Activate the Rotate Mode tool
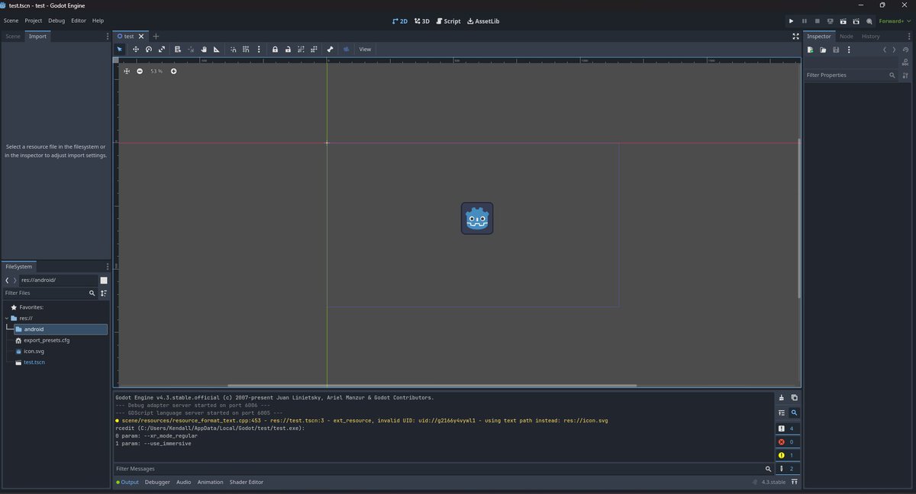Image resolution: width=916 pixels, height=494 pixels. tap(149, 49)
